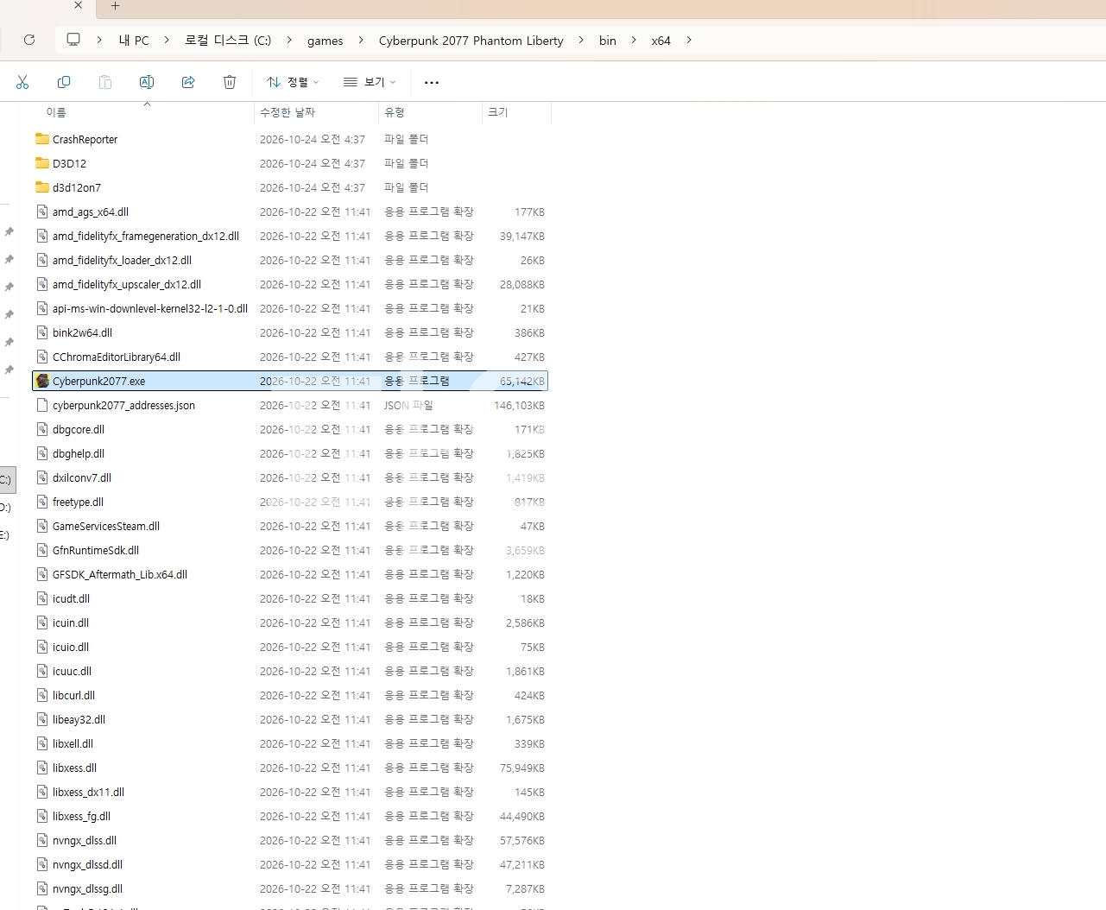Screen dimensions: 1106x910
Task: Click the Delete trash can icon
Action: 230,82
